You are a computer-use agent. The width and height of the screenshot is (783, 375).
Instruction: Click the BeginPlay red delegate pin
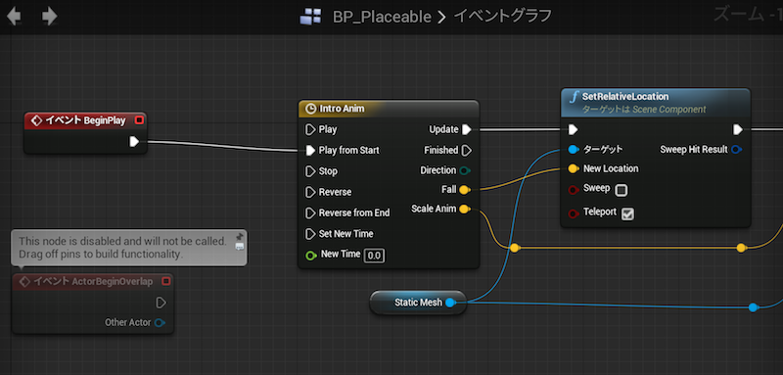(139, 120)
